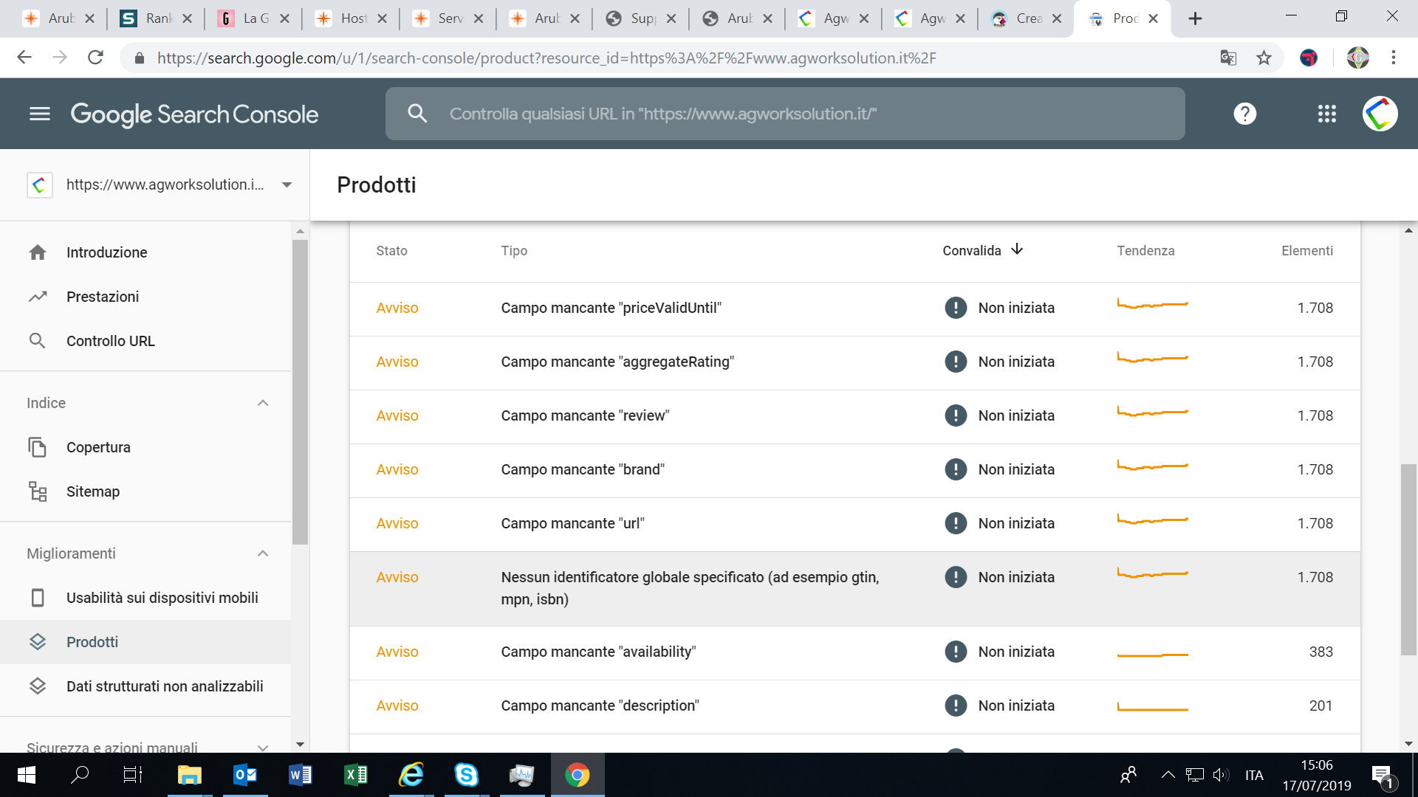Collapse the Indice section
1418x797 pixels.
pyautogui.click(x=263, y=403)
